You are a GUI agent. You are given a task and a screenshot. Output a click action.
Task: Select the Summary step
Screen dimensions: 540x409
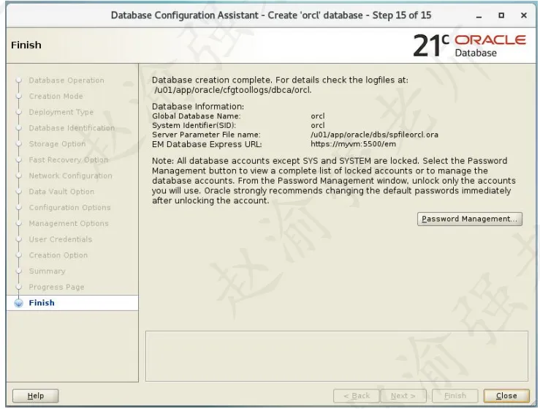click(x=47, y=271)
